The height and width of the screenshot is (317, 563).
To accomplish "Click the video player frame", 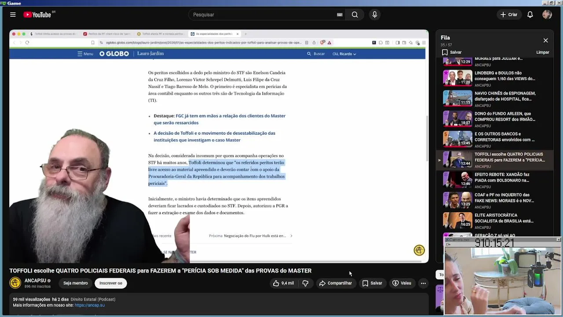I will (x=219, y=146).
